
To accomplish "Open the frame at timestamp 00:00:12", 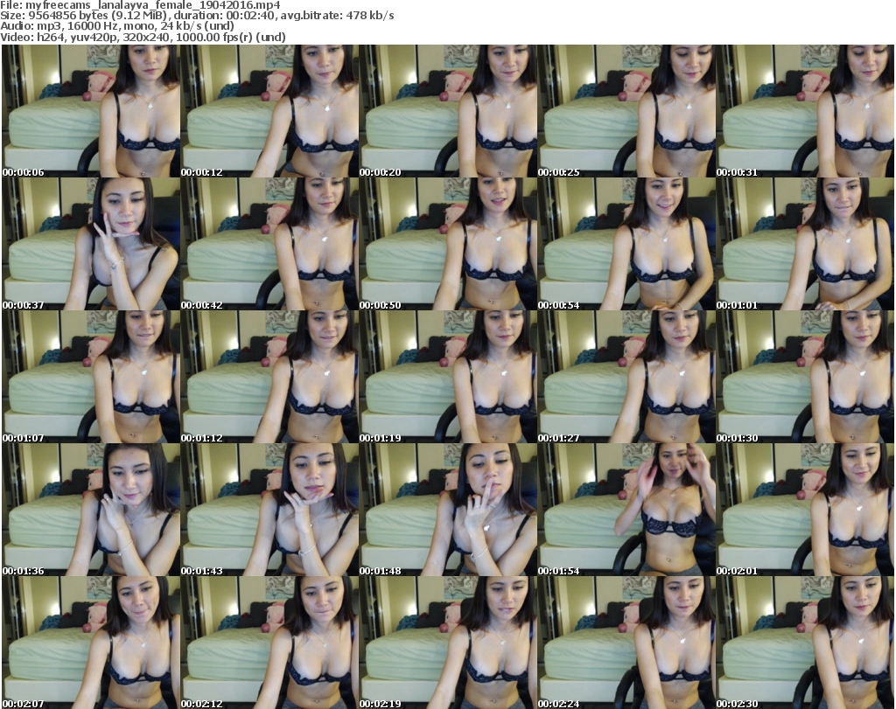I will point(269,111).
